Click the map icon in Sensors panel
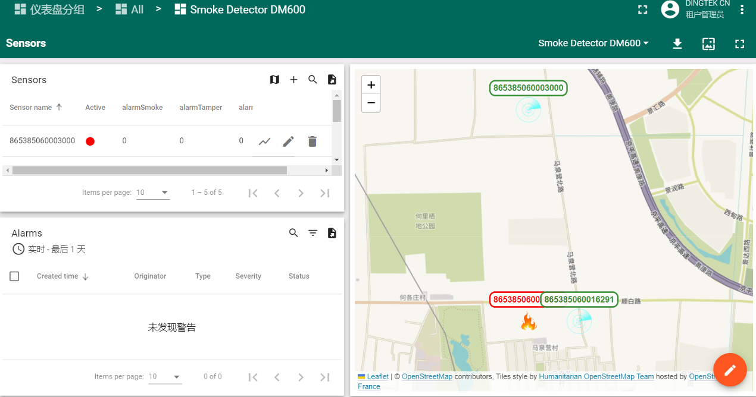 pos(274,80)
